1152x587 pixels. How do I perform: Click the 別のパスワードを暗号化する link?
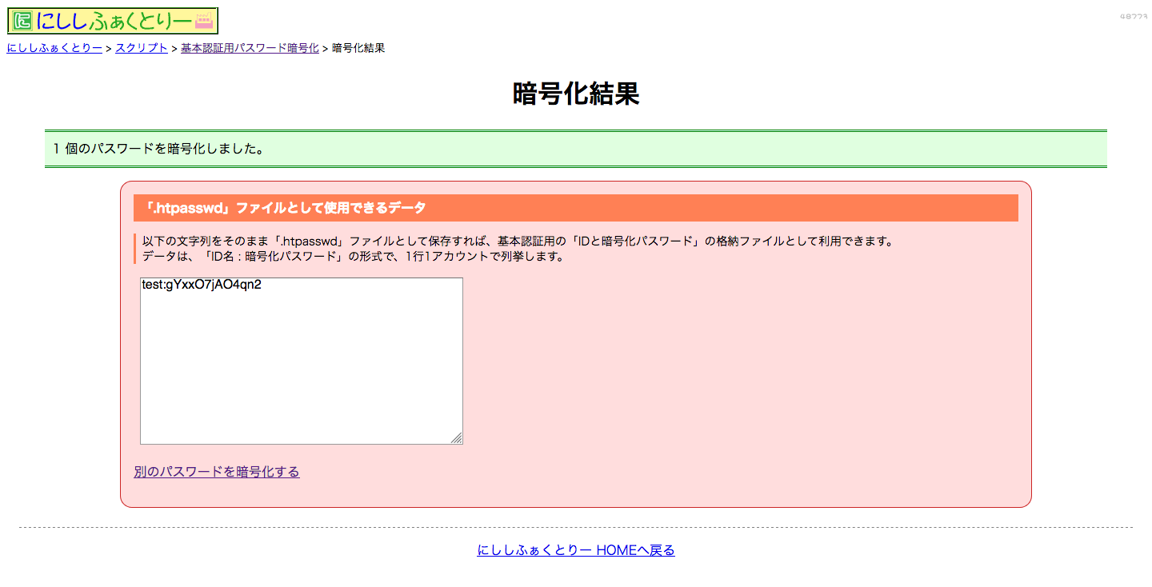(x=217, y=471)
